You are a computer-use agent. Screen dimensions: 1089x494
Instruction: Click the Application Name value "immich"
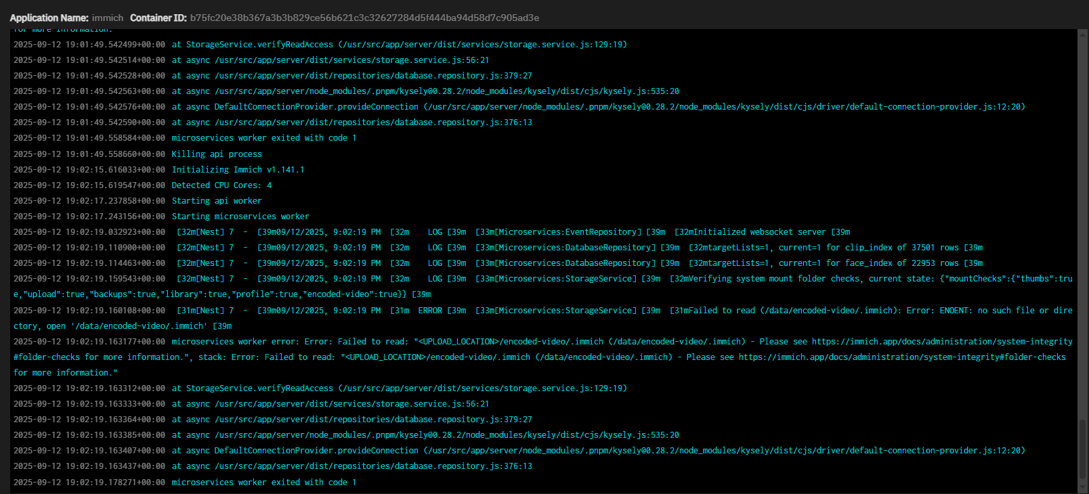108,18
